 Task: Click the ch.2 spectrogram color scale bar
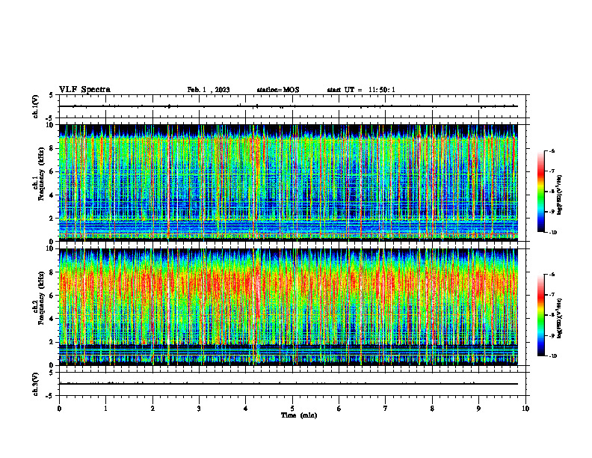tap(540, 315)
